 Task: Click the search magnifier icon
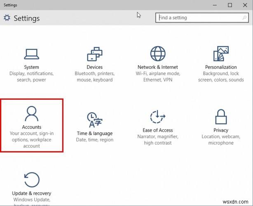(244, 18)
